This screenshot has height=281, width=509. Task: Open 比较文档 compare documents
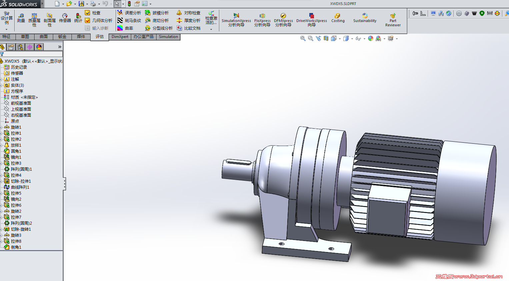[188, 28]
